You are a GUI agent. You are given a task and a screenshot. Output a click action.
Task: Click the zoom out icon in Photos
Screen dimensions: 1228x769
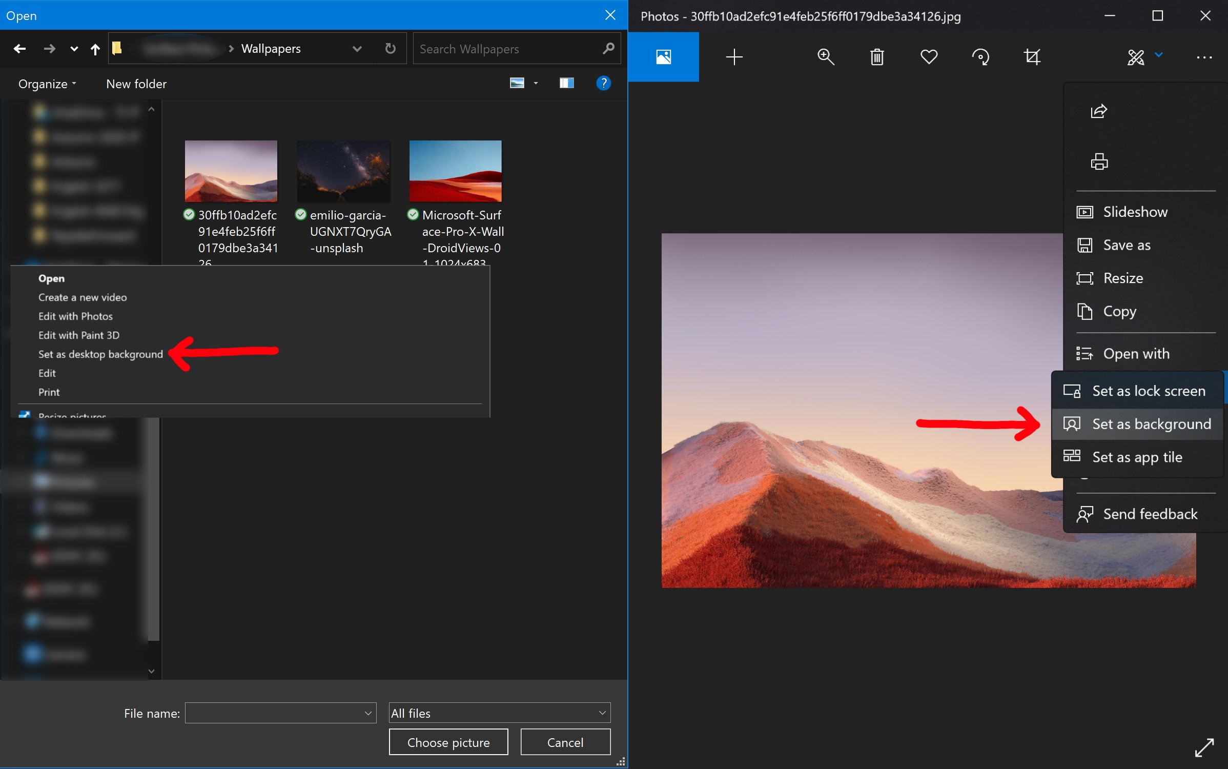coord(824,57)
